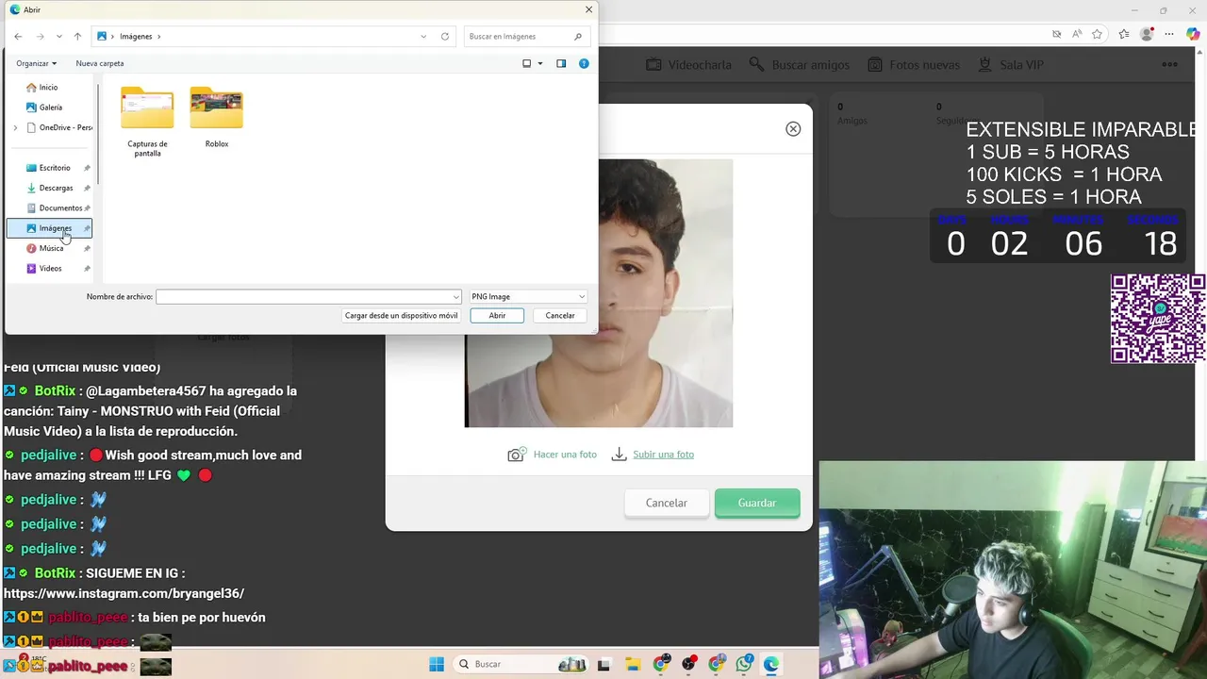The image size is (1207, 679).
Task: Open the 'PNG Image' file type dropdown
Action: [528, 296]
